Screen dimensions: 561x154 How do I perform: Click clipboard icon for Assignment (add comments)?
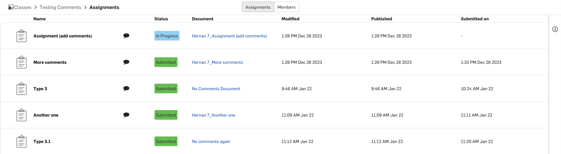click(x=22, y=36)
